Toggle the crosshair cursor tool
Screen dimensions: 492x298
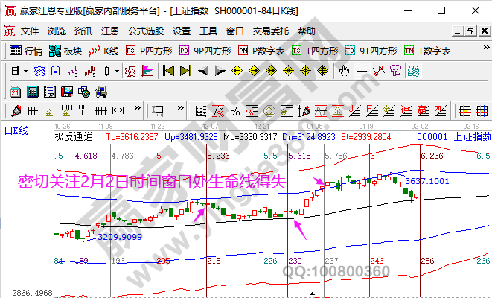point(362,71)
